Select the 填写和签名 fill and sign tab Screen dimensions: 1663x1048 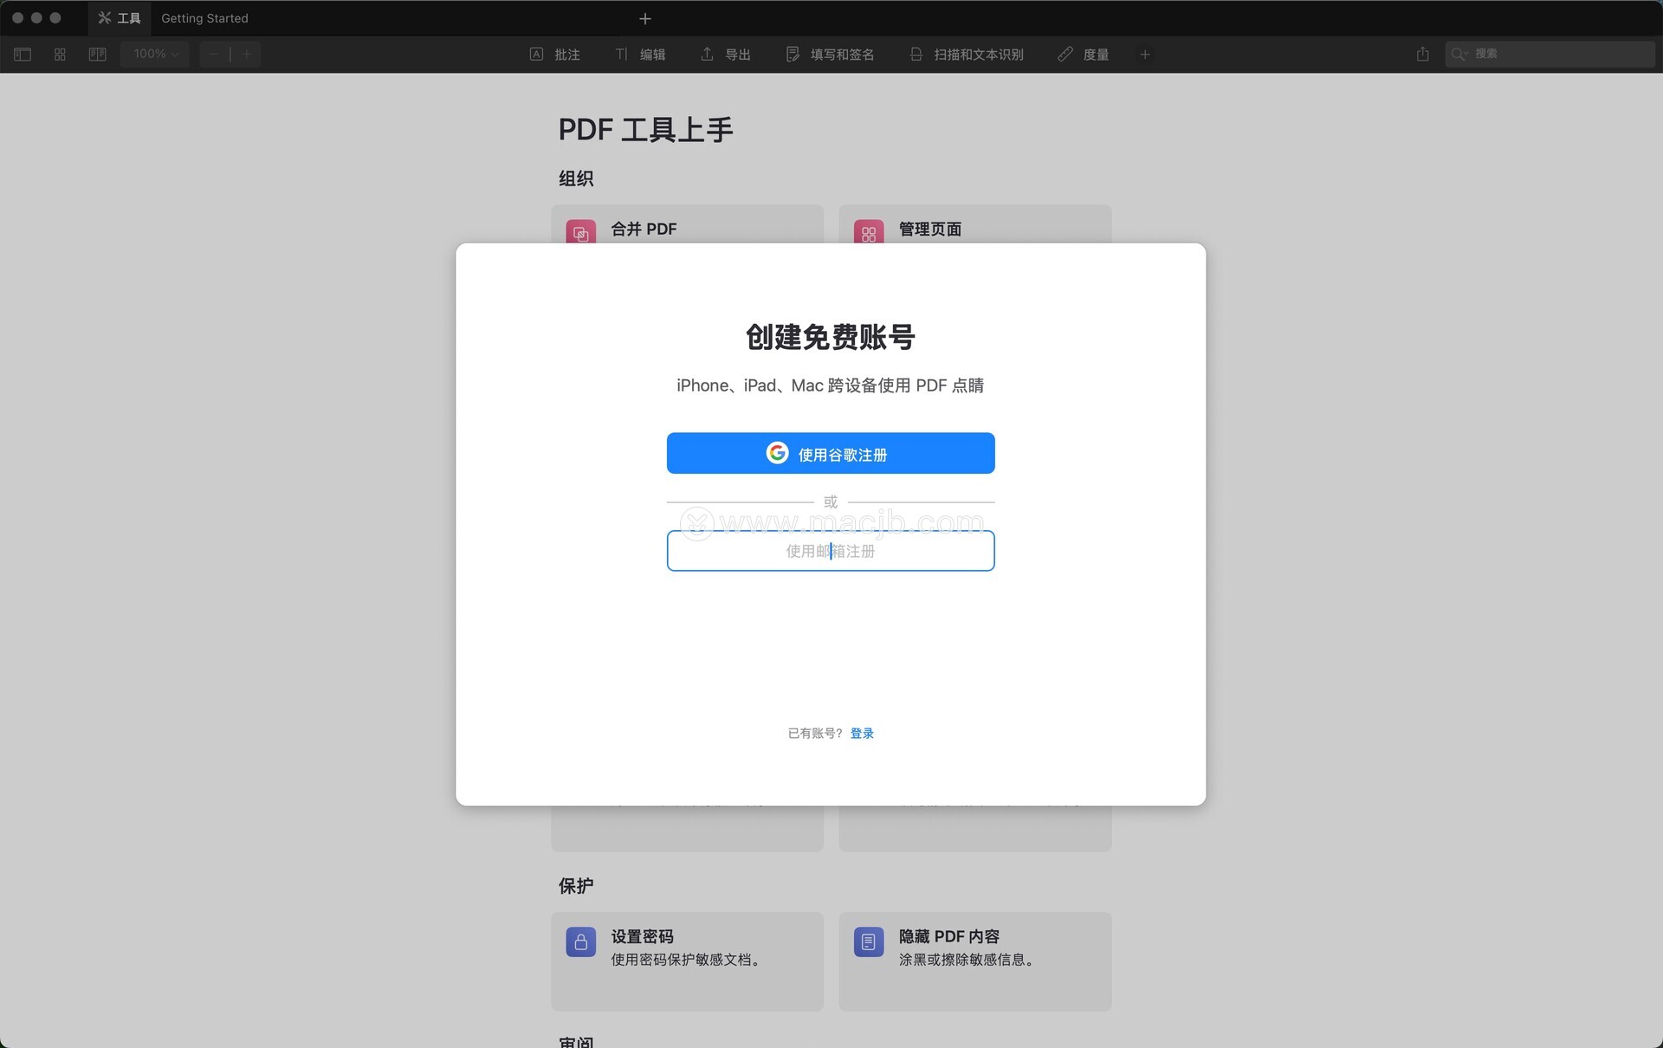point(830,55)
